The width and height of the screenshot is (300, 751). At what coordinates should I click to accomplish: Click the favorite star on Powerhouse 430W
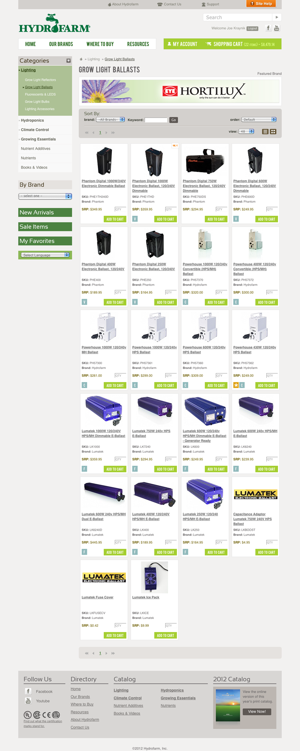pyautogui.click(x=236, y=385)
